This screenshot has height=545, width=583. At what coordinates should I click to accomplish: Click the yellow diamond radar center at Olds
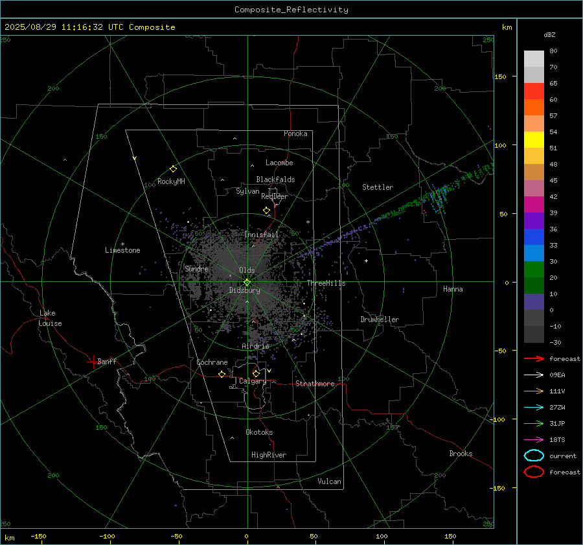tap(247, 283)
